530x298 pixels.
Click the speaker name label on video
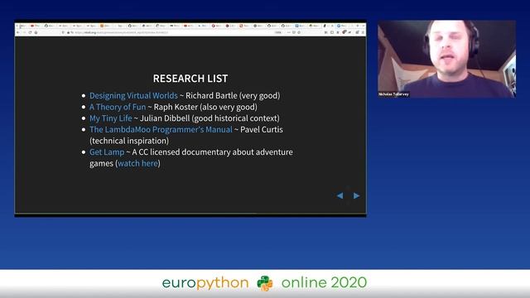point(393,94)
